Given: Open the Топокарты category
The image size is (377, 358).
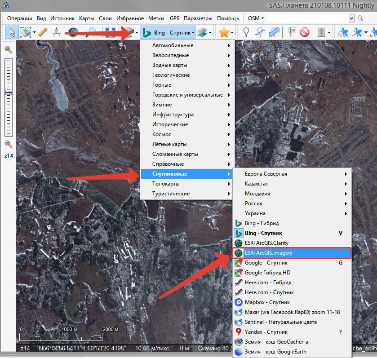Looking at the screenshot, I should (x=186, y=184).
